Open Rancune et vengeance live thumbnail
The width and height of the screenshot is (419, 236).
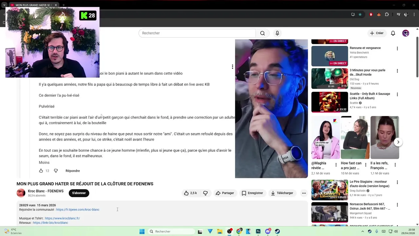(330, 56)
